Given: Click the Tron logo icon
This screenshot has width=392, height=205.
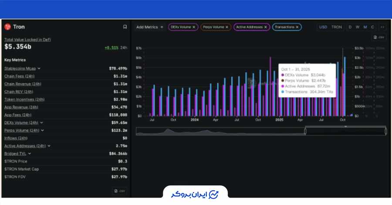Looking at the screenshot, I should pyautogui.click(x=7, y=27).
